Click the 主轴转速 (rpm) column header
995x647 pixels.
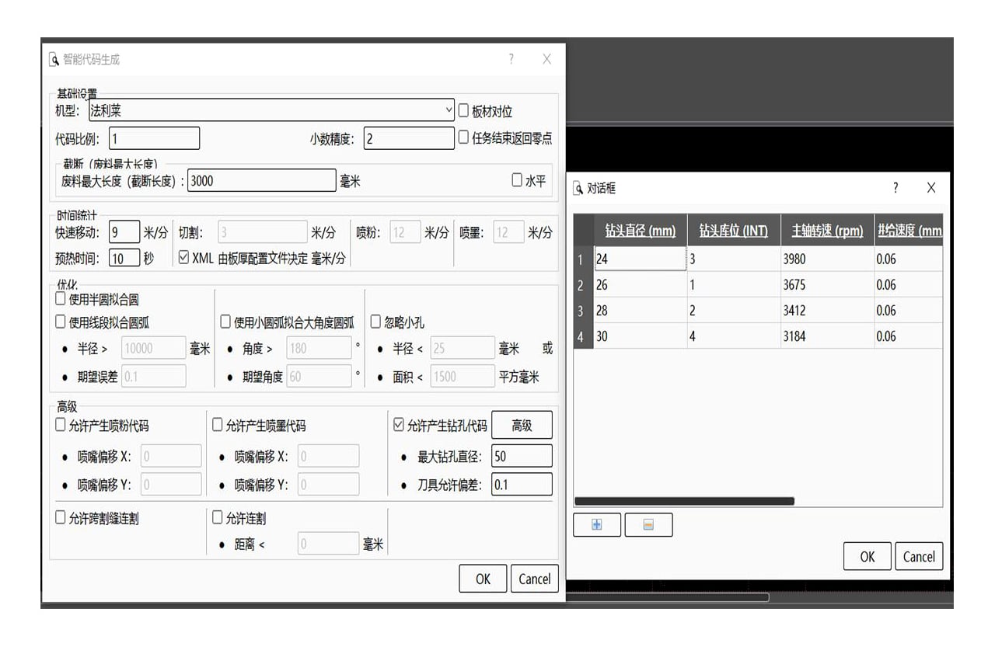(x=827, y=231)
